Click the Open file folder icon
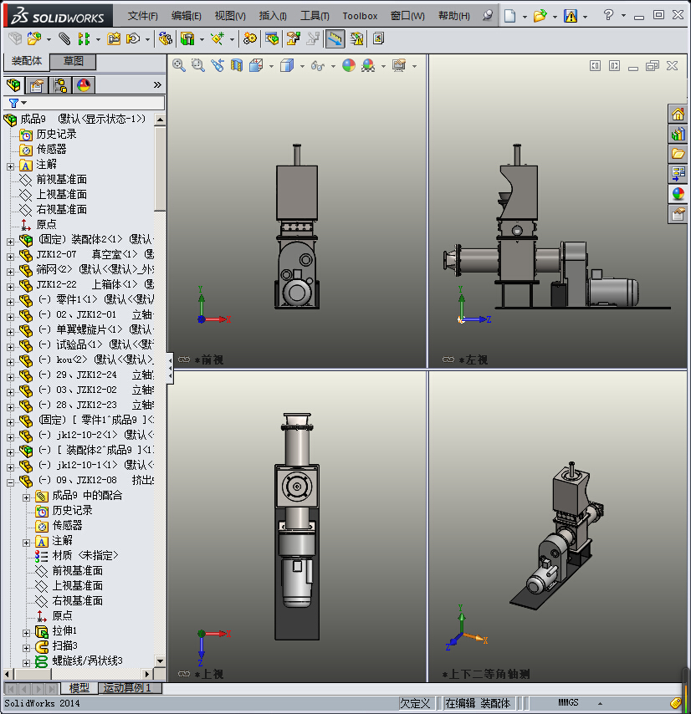The height and width of the screenshot is (714, 691). pyautogui.click(x=540, y=17)
